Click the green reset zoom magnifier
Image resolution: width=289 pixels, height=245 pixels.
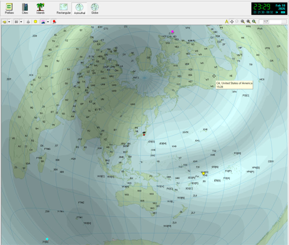coord(254,21)
